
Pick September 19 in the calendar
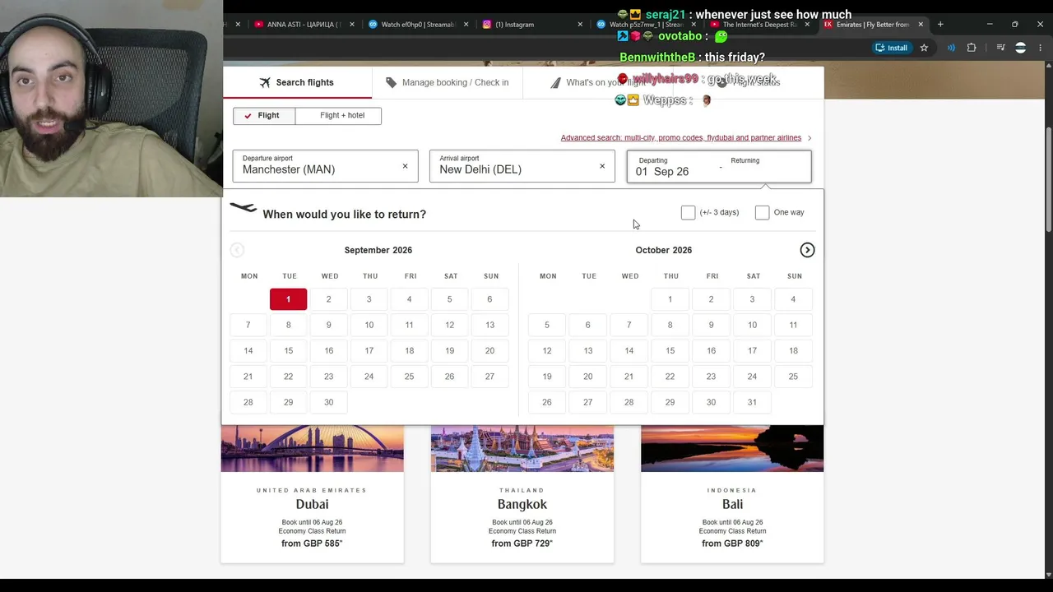pos(449,351)
